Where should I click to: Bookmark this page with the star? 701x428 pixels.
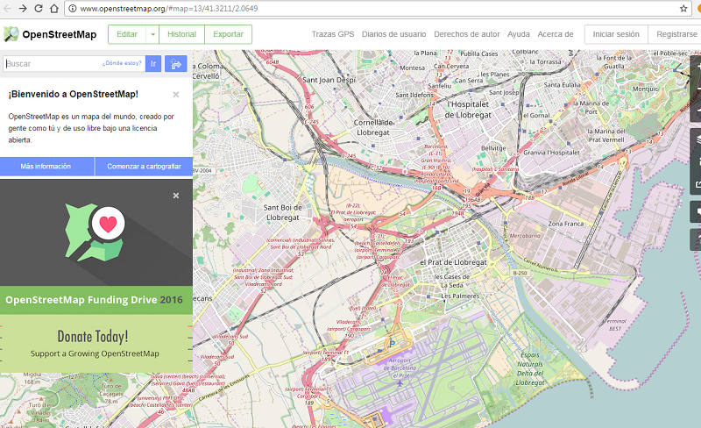pos(683,8)
